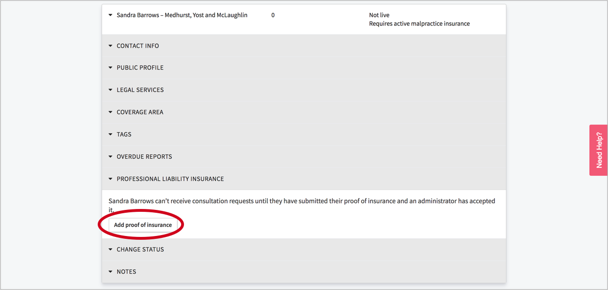The height and width of the screenshot is (290, 608).
Task: Open the Need Help? side tab
Action: pyautogui.click(x=599, y=150)
